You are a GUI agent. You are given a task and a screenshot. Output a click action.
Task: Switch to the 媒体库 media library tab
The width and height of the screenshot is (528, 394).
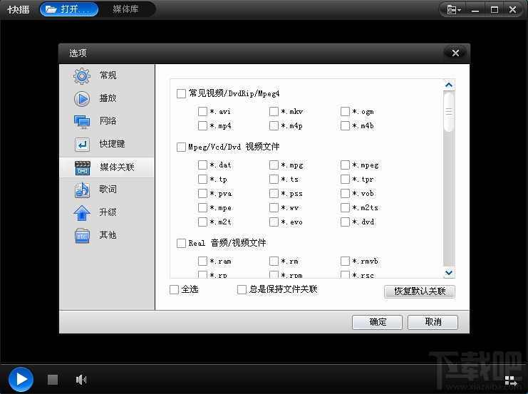(125, 9)
